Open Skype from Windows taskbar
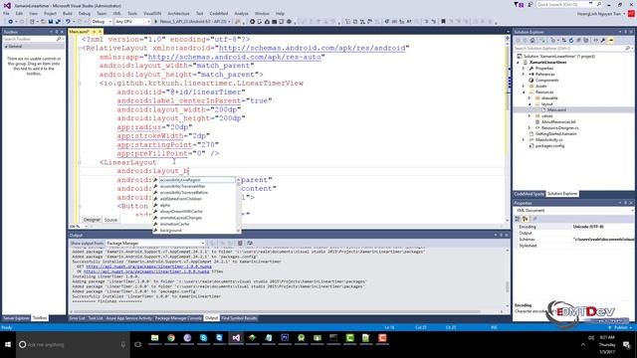This screenshot has width=637, height=358. point(203,338)
